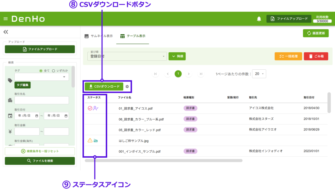This screenshot has height=190, width=335.
Task: Select the いずれか radio option for tags
Action: (53, 71)
